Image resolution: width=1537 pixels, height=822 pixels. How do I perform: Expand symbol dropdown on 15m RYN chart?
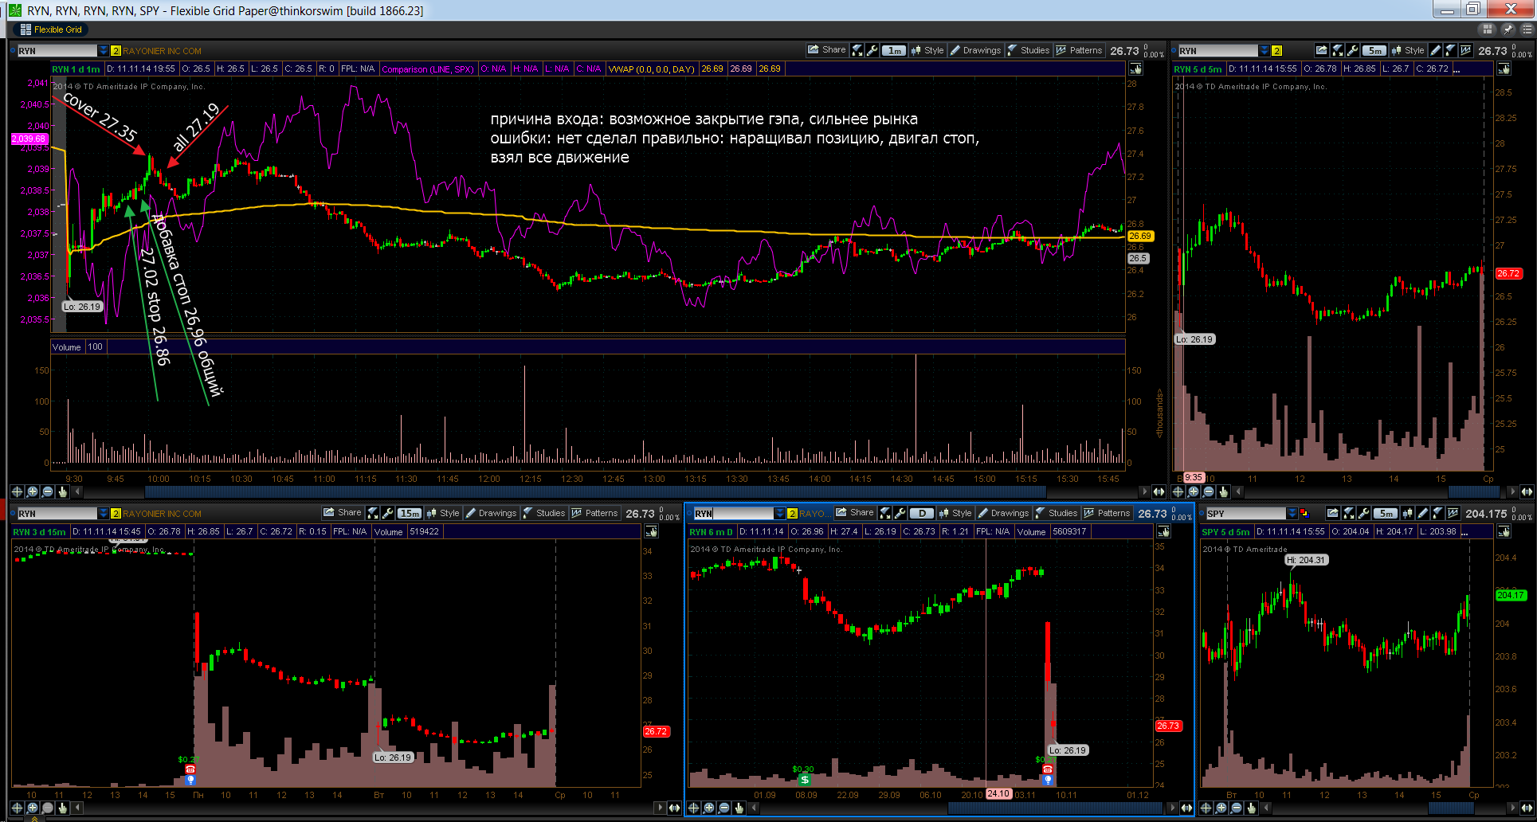[x=103, y=513]
